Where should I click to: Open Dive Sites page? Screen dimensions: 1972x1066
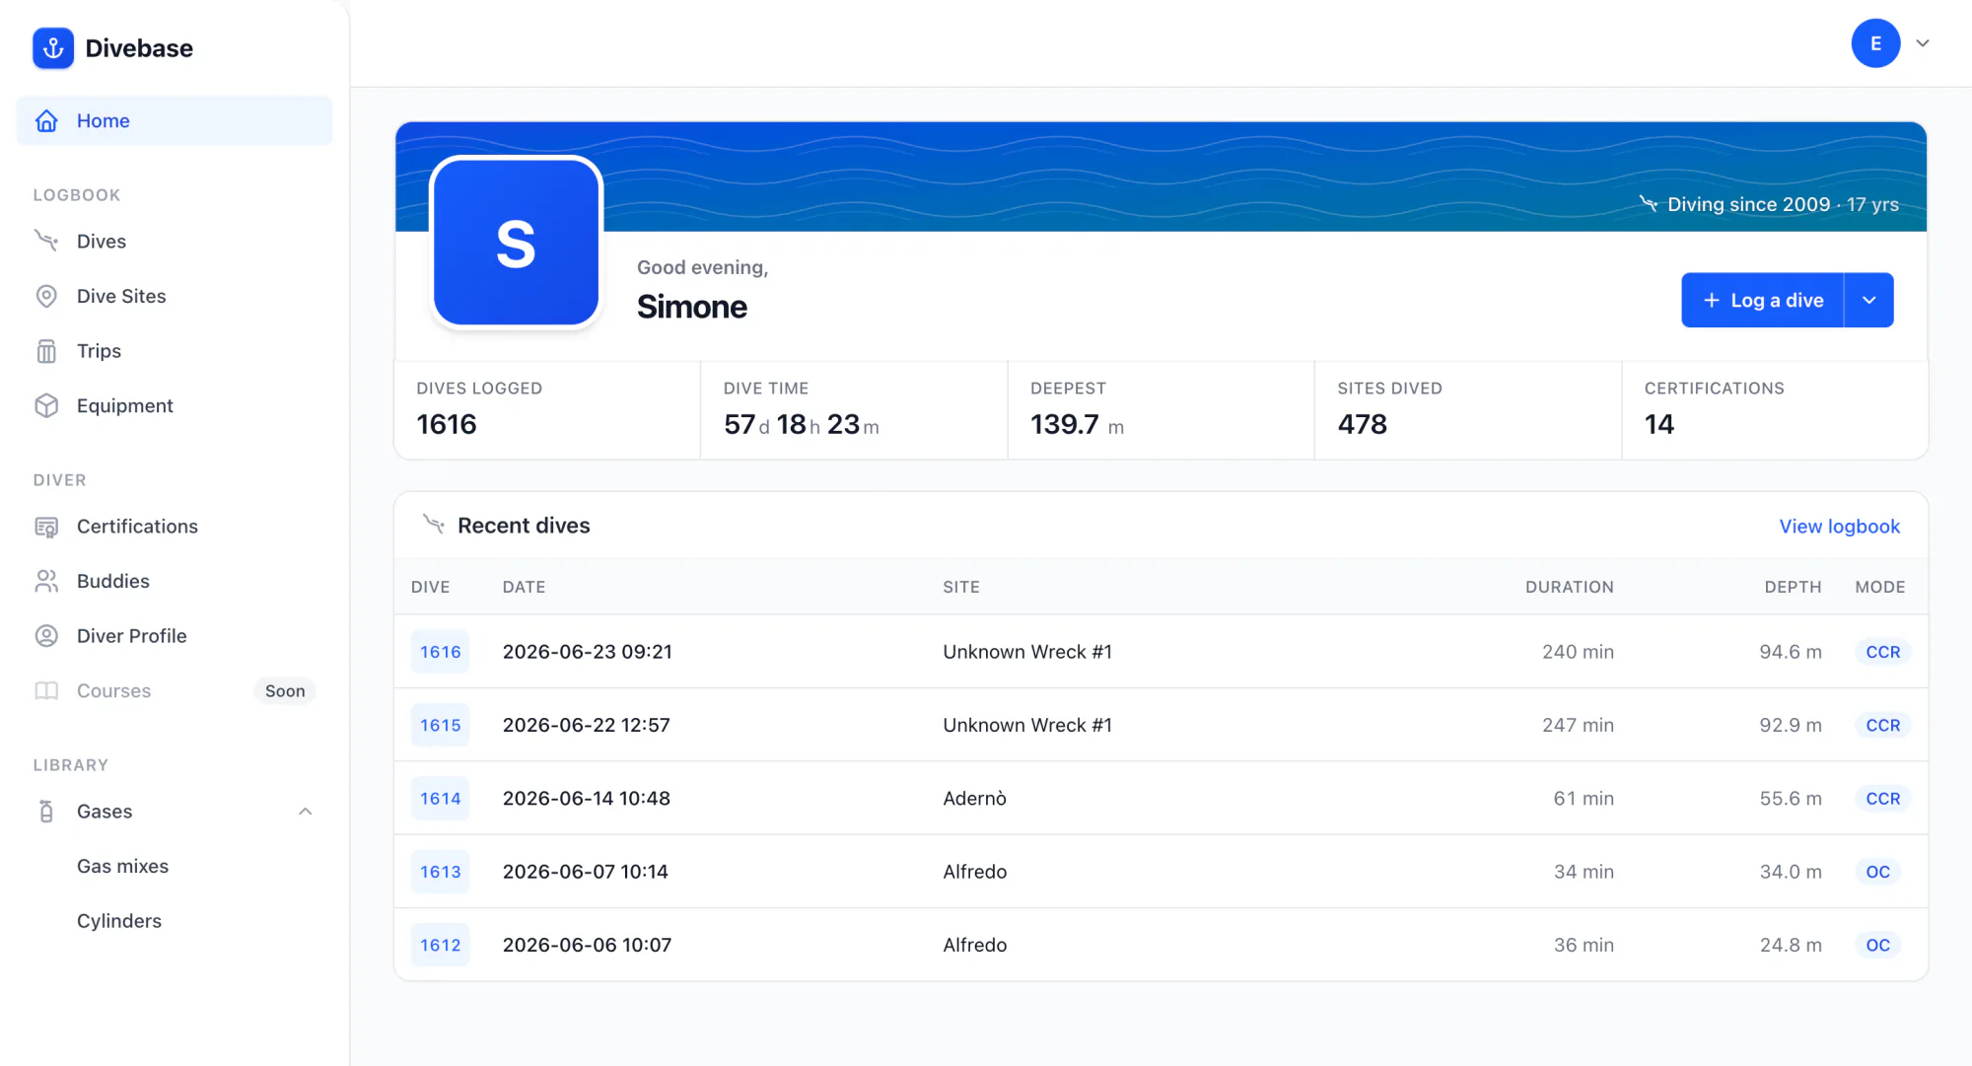(175, 296)
